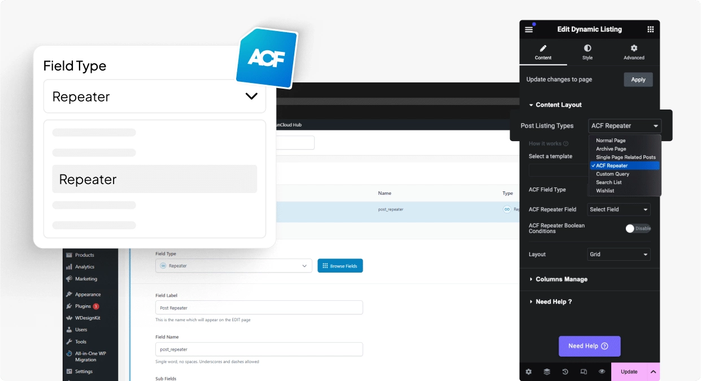Image resolution: width=701 pixels, height=381 pixels.
Task: Open the ACF Repeater Field Select Field dropdown
Action: click(x=619, y=209)
